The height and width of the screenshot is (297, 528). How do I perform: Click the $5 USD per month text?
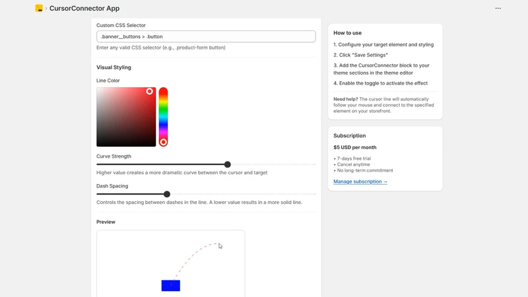pyautogui.click(x=355, y=147)
